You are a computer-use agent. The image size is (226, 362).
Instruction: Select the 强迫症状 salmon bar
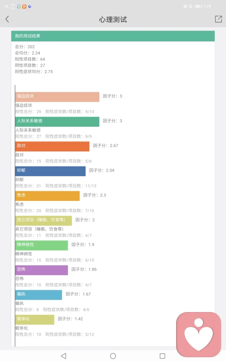pos(57,97)
